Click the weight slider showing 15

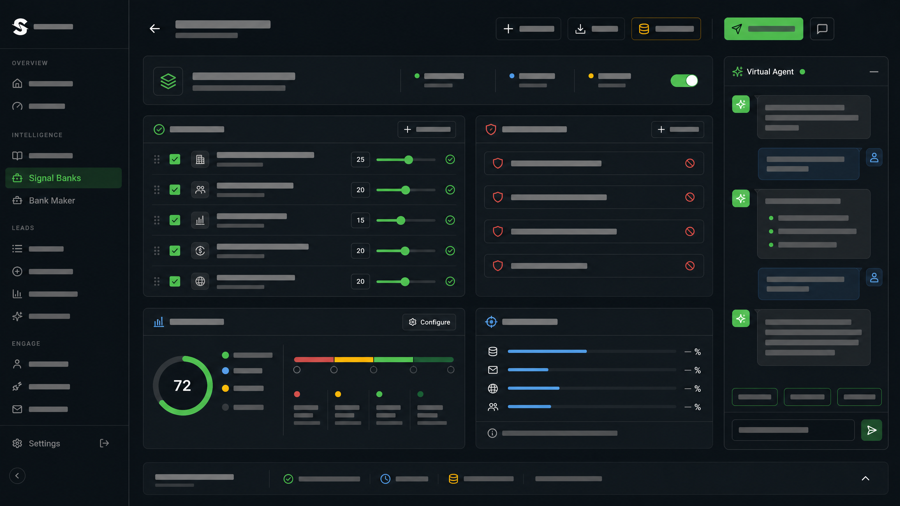tap(406, 220)
